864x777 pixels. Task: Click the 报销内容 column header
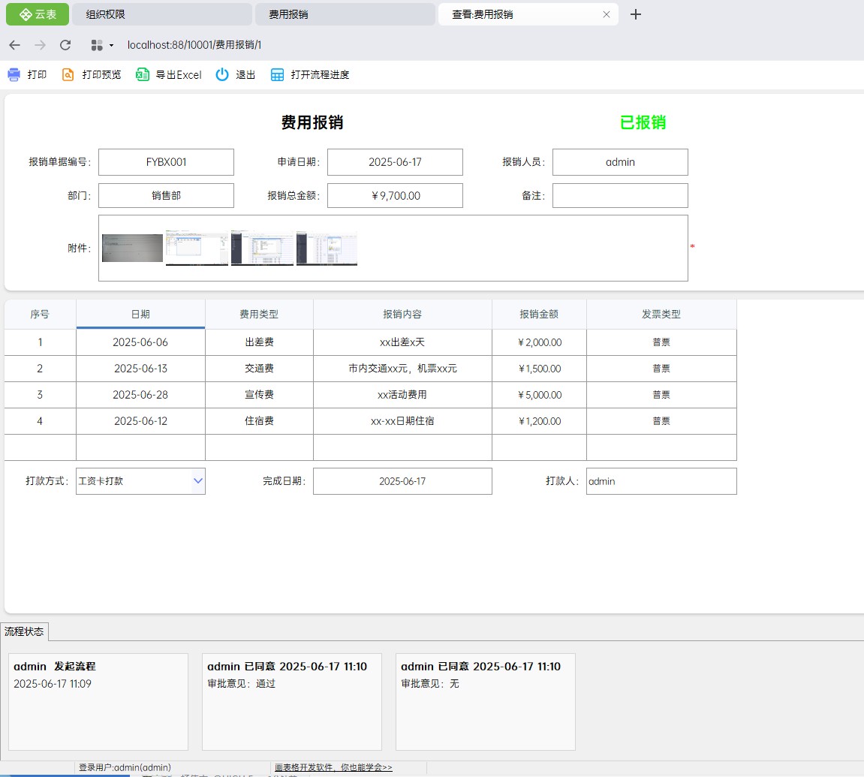(402, 314)
